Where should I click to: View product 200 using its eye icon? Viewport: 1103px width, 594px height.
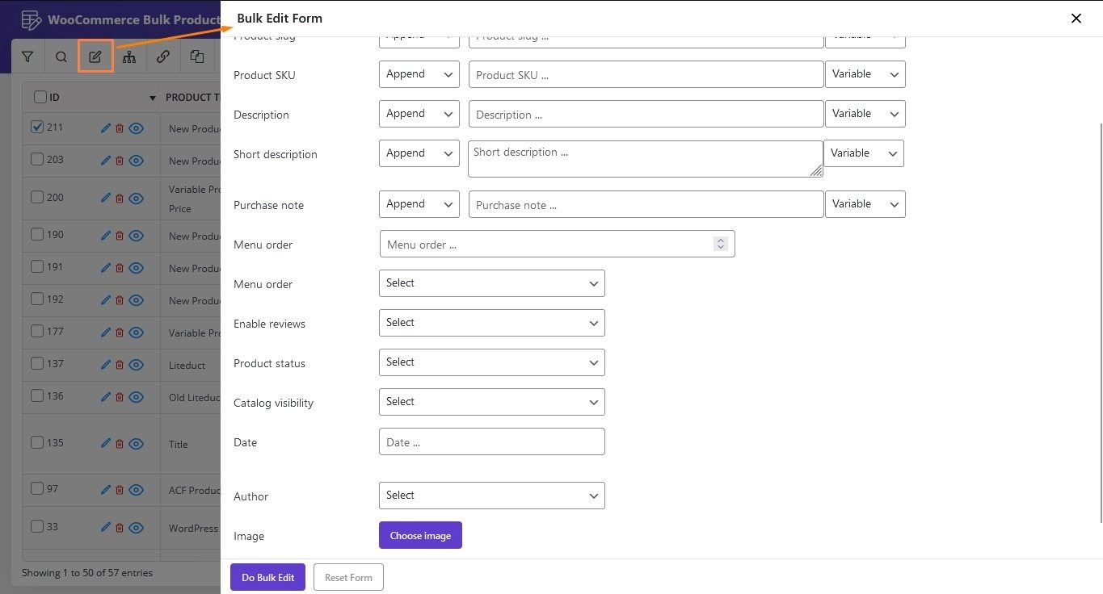coord(137,199)
